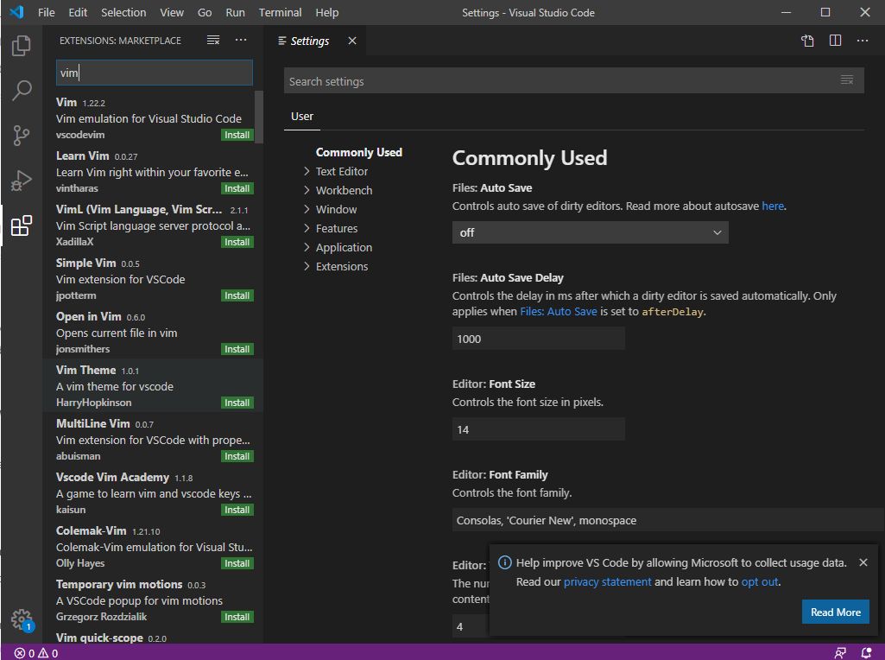Viewport: 885px width, 660px height.
Task: Open the Search view in activity bar
Action: [x=22, y=91]
